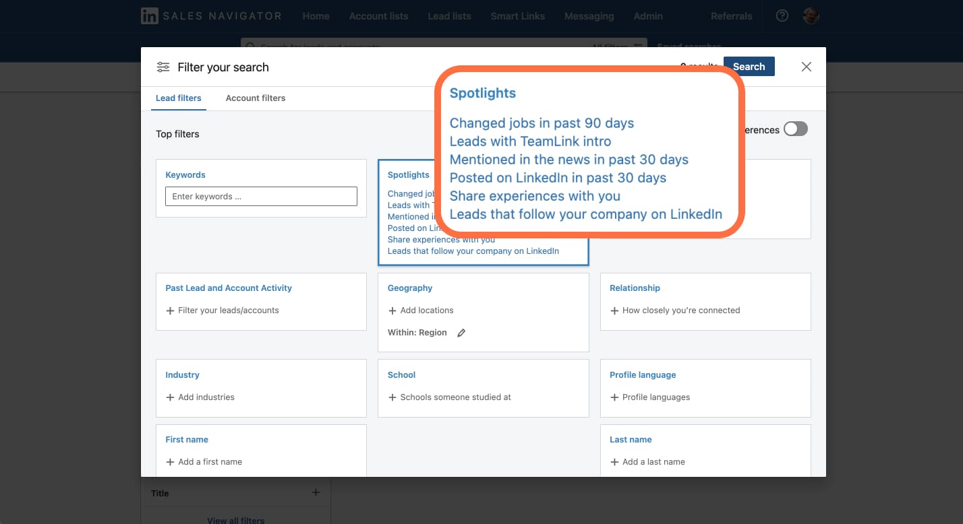Edit the Within: Region pencil icon

pyautogui.click(x=461, y=333)
